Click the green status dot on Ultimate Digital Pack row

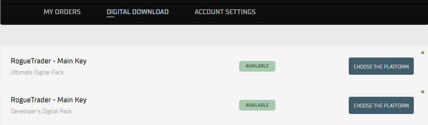422,53
